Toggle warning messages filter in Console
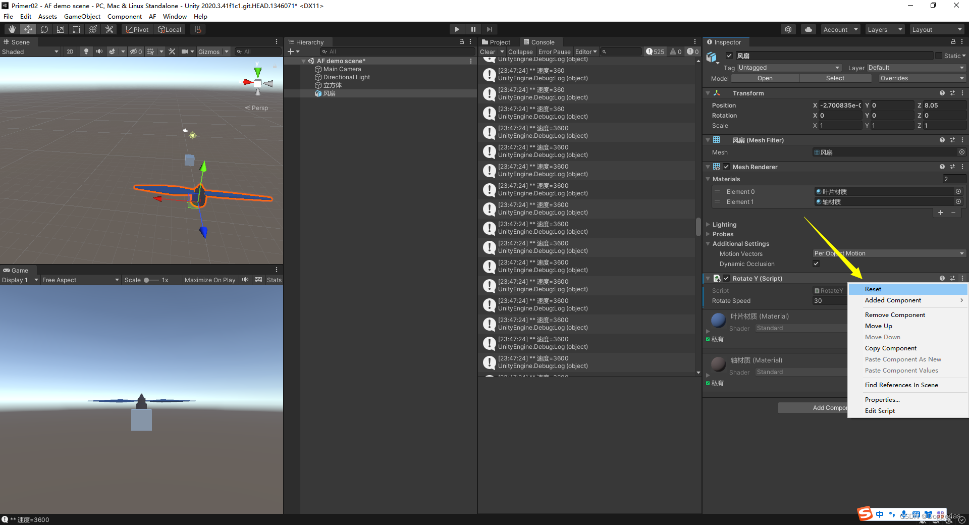Viewport: 969px width, 525px height. [676, 51]
